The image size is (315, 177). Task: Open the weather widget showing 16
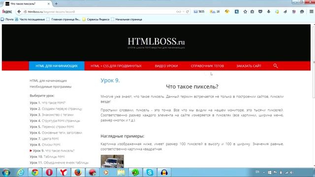[215, 12]
